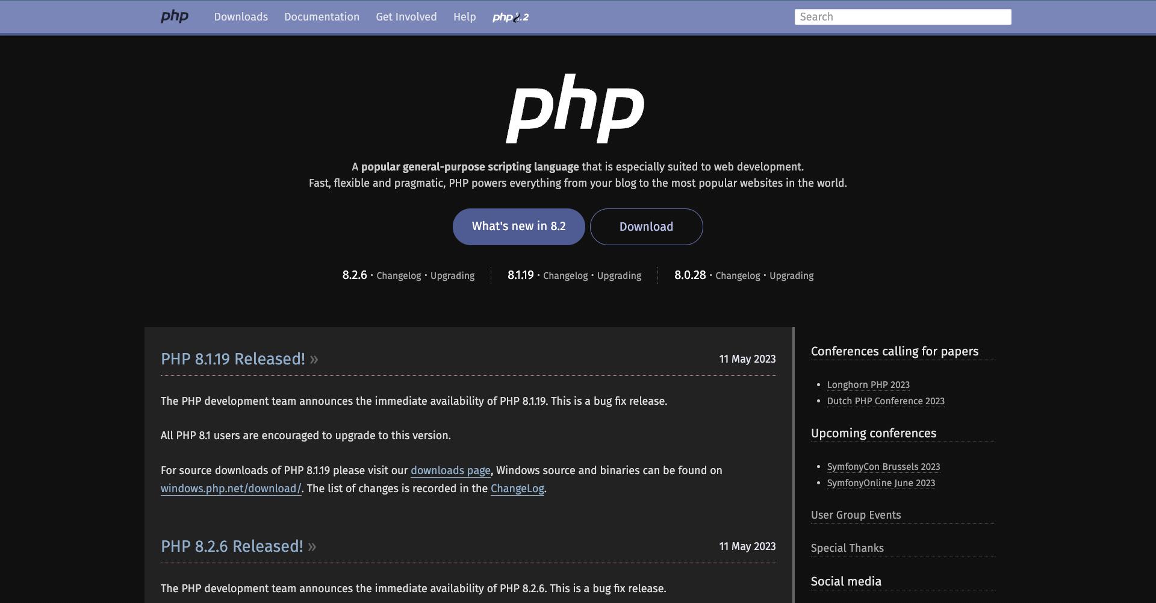1156x603 pixels.
Task: Open the SymfonyCon Brussels 2023 link
Action: (x=882, y=466)
